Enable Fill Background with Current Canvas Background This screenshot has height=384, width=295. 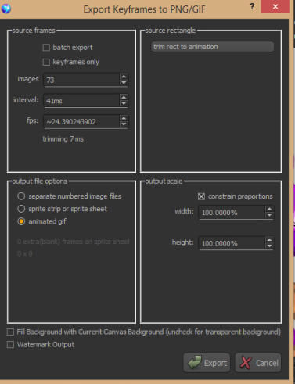(x=10, y=332)
